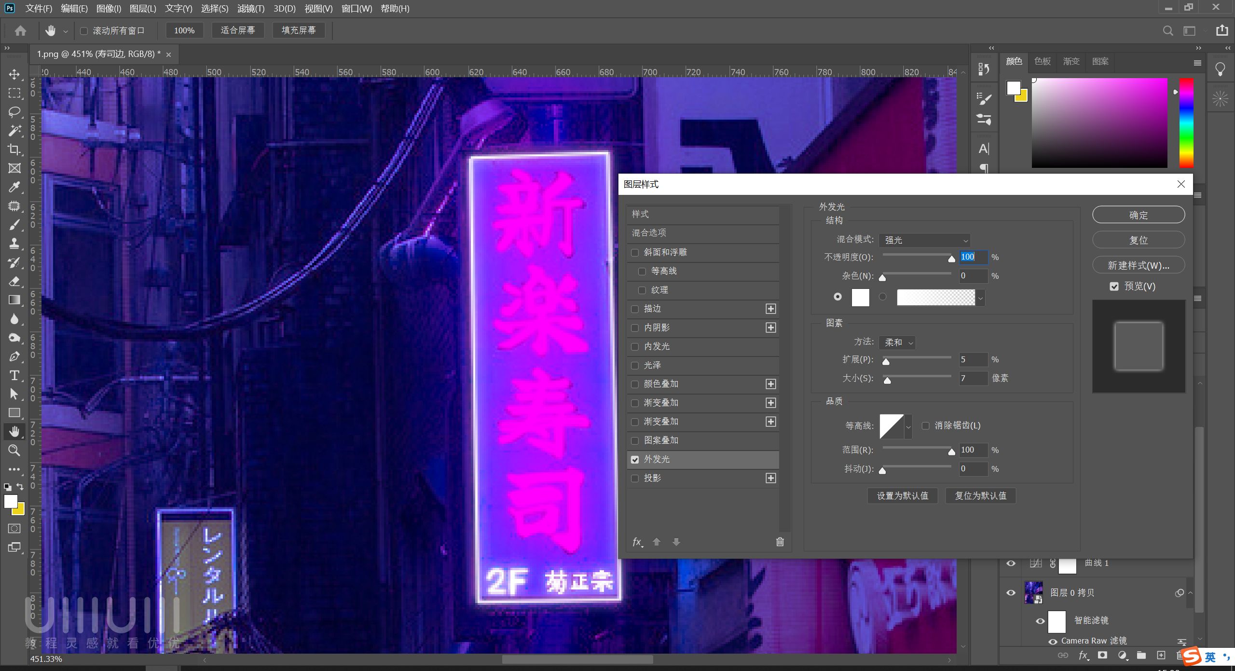This screenshot has height=671, width=1235.
Task: Click the 不透明度 slider handle
Action: click(951, 259)
